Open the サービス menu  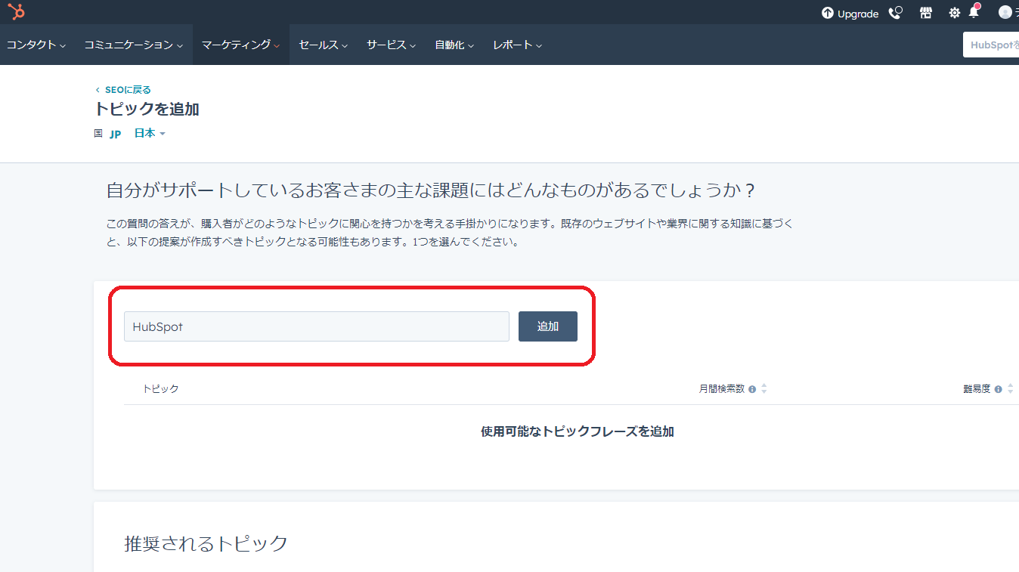[392, 45]
